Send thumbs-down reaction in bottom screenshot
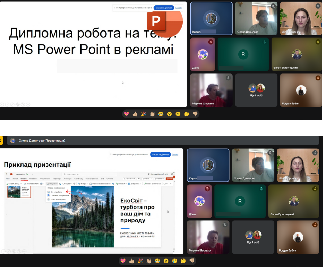Screen dimensions: 326x273 coord(192,261)
